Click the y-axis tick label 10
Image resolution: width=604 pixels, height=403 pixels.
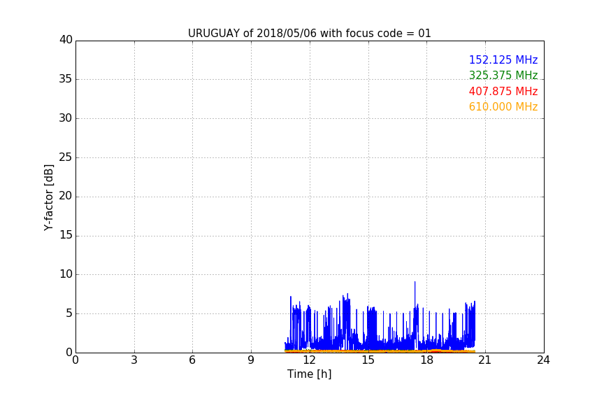click(x=66, y=274)
